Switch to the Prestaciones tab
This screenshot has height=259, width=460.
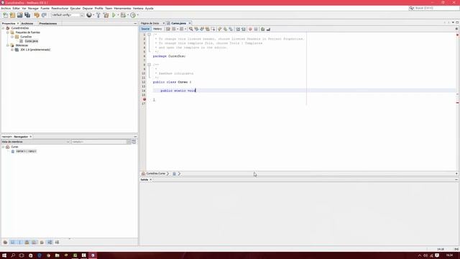[x=48, y=24]
